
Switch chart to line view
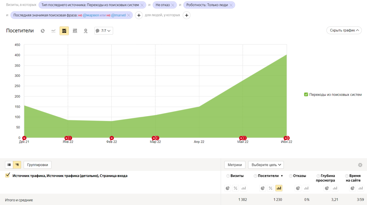click(53, 31)
